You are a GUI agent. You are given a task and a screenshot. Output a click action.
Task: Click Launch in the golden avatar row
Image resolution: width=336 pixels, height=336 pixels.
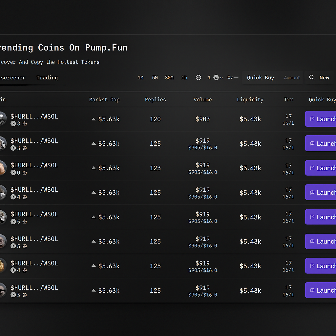[321, 266]
